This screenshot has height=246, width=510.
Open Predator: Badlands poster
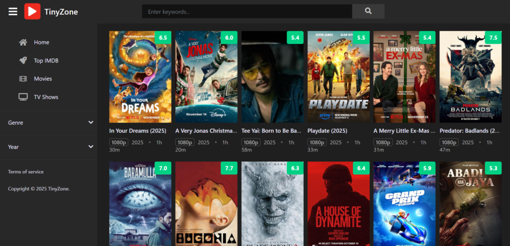click(x=471, y=77)
